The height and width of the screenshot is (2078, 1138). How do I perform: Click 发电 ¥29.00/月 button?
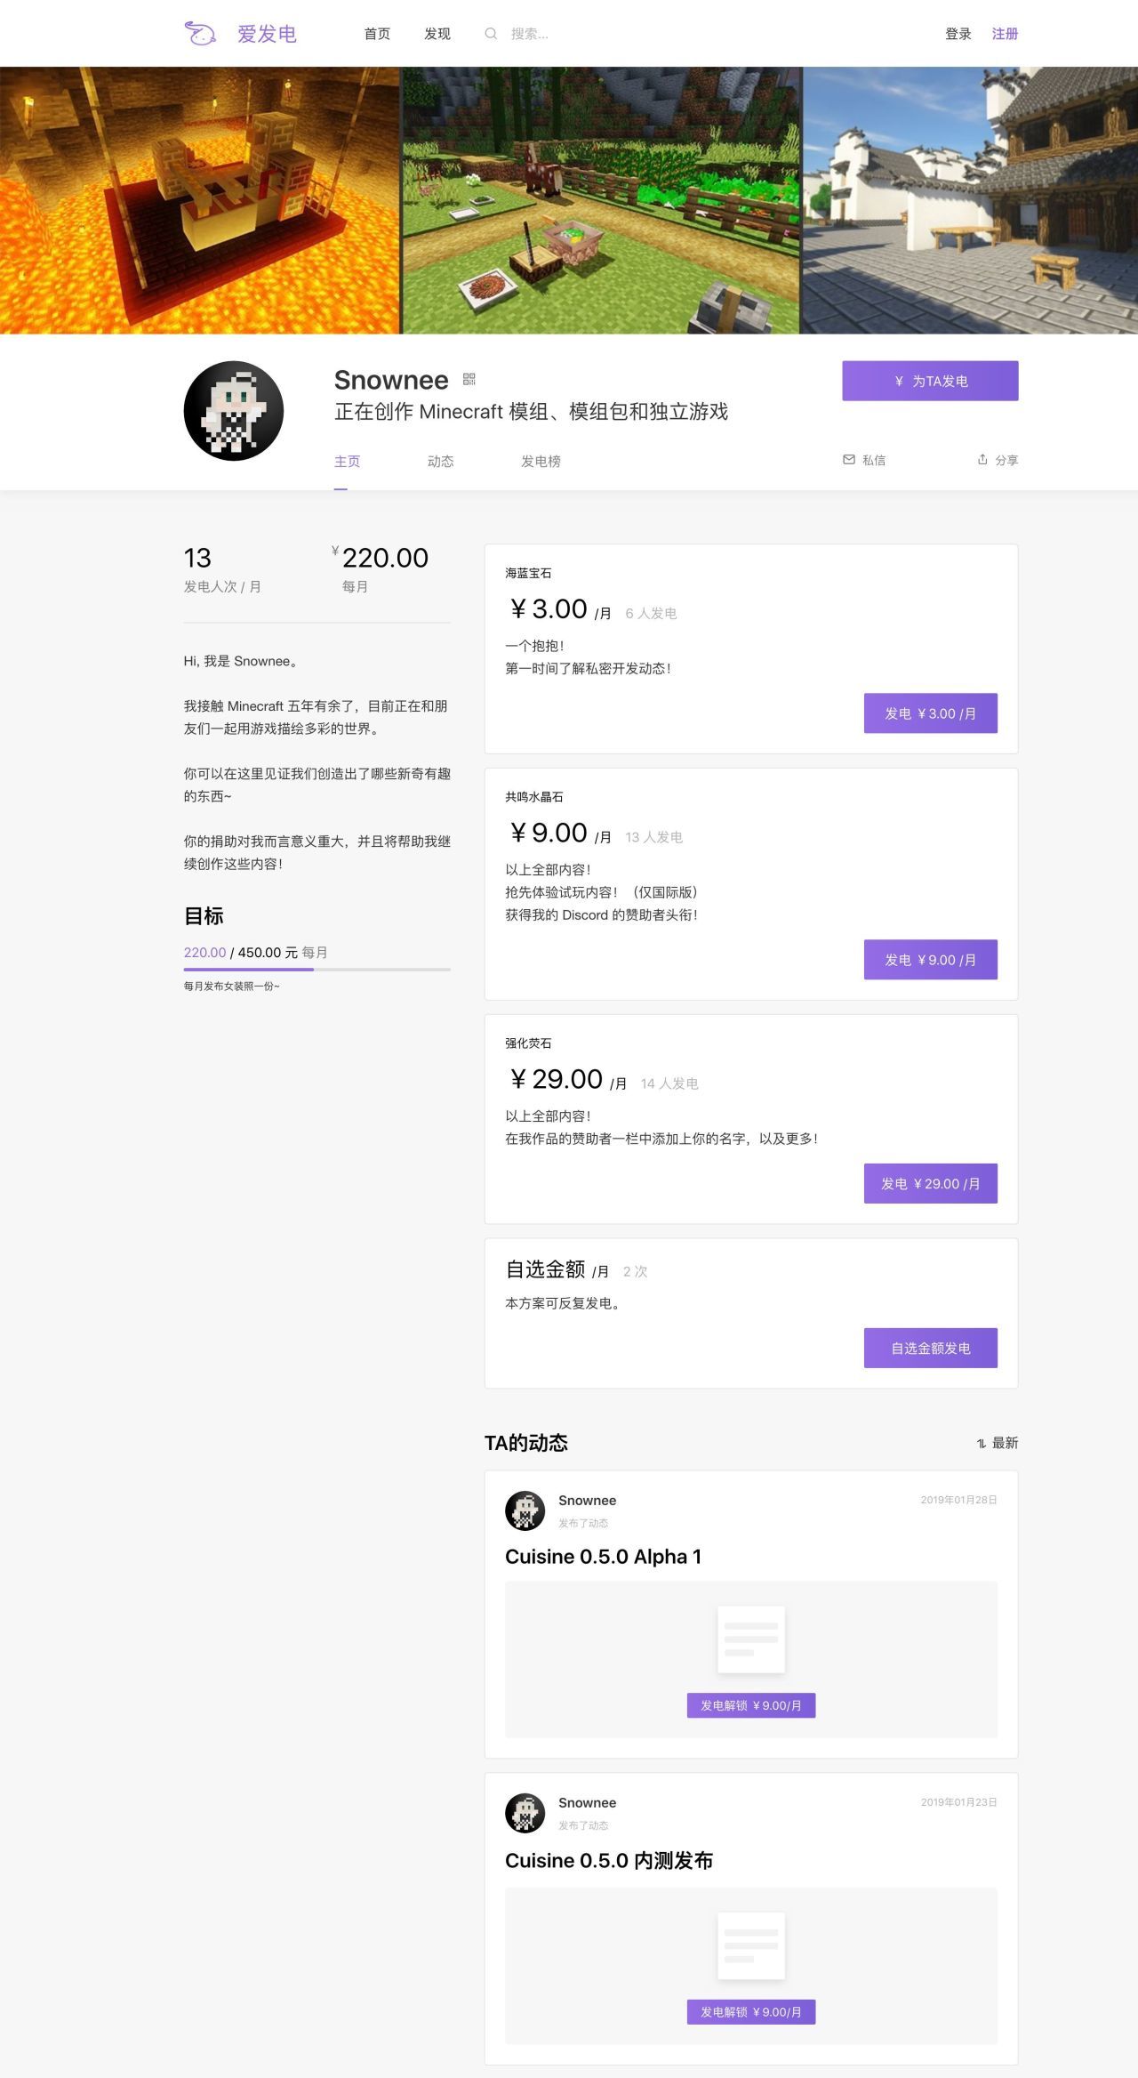[931, 1184]
